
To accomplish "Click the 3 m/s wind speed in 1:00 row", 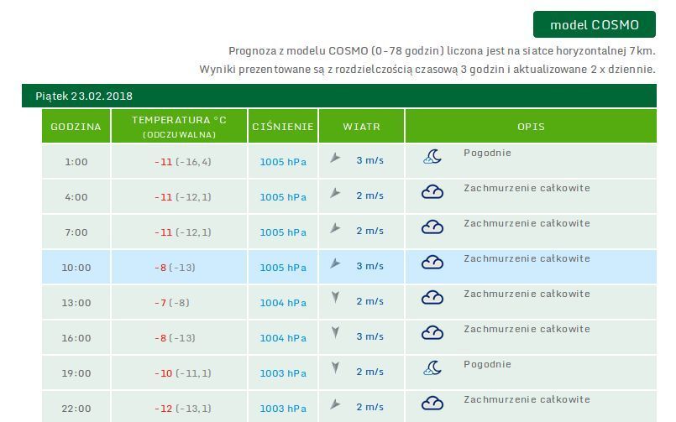I will (x=369, y=160).
